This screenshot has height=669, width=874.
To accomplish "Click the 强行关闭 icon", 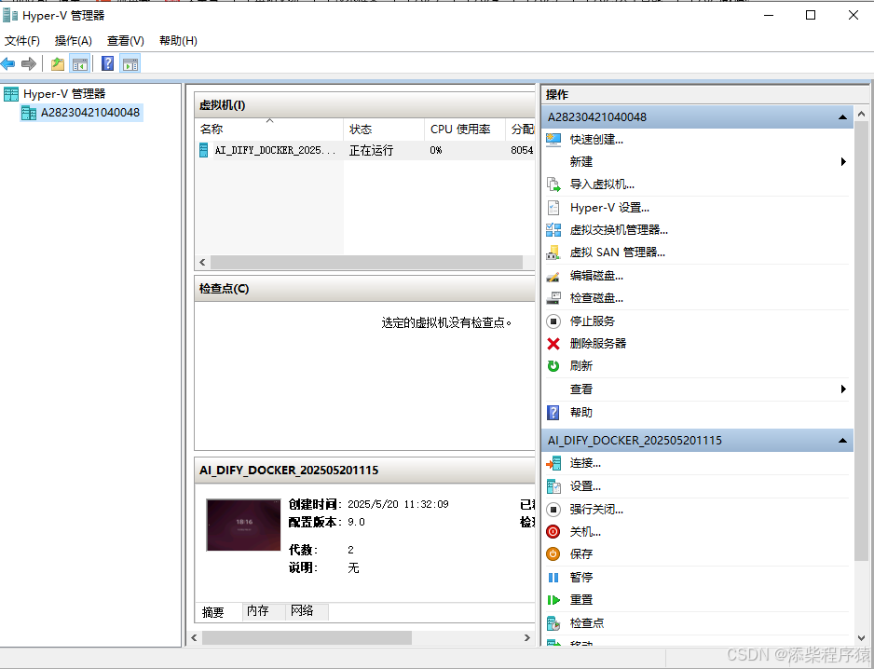I will (x=553, y=509).
